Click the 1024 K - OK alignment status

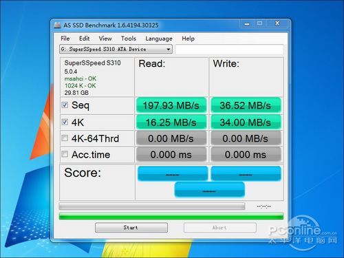80,86
